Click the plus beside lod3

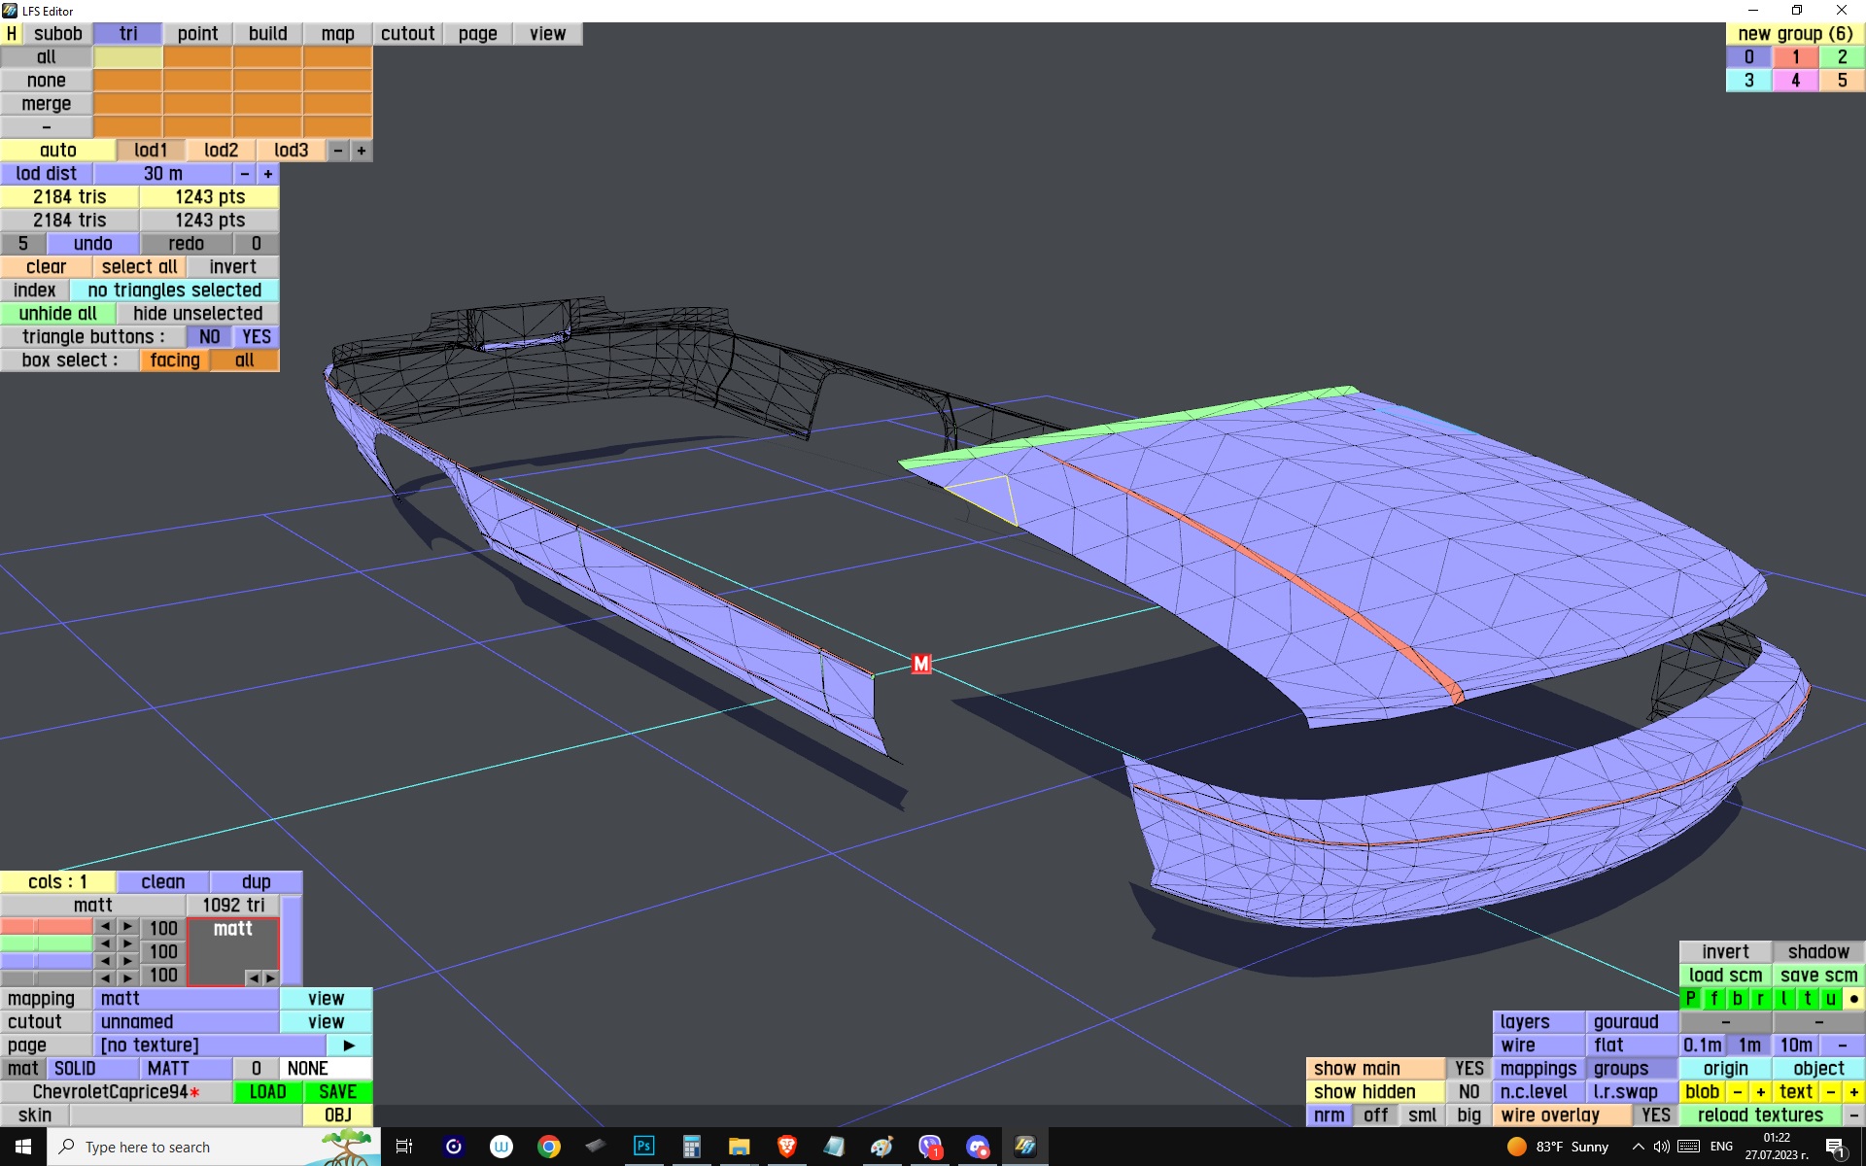pos(362,151)
